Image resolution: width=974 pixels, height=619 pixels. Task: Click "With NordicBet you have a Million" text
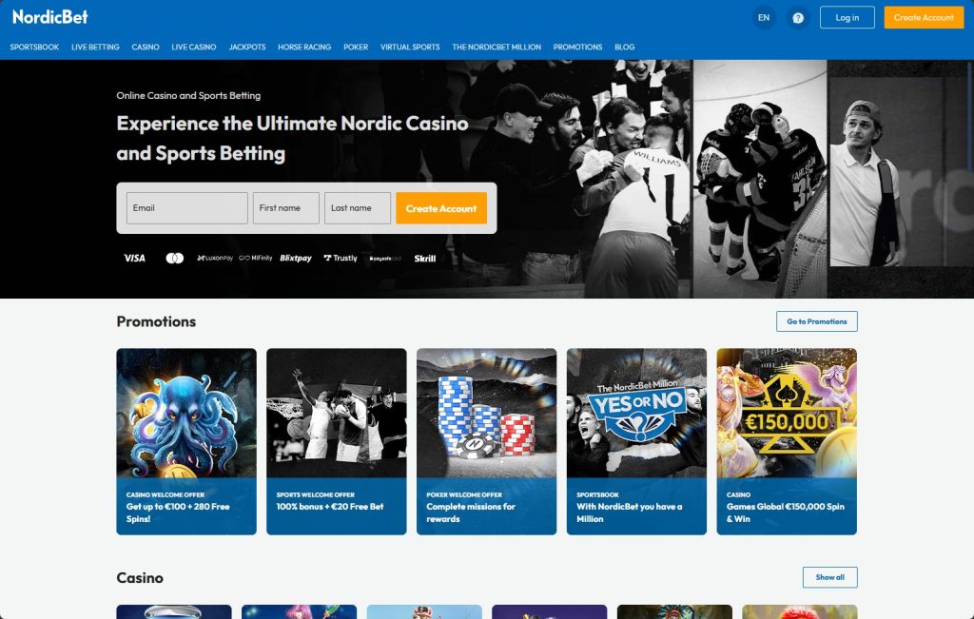(630, 513)
